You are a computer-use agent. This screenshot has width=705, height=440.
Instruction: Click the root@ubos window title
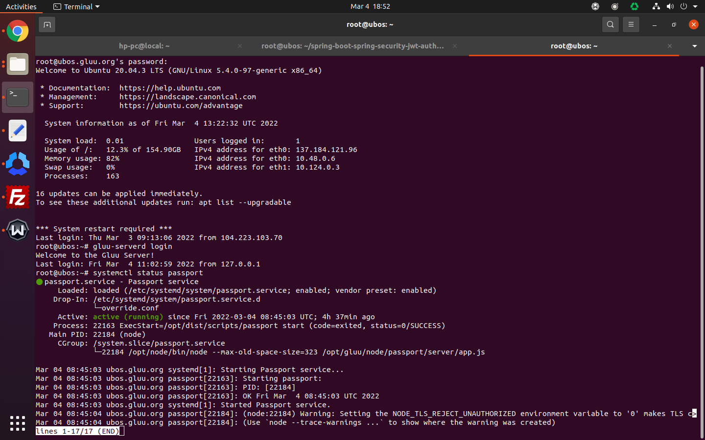(370, 24)
